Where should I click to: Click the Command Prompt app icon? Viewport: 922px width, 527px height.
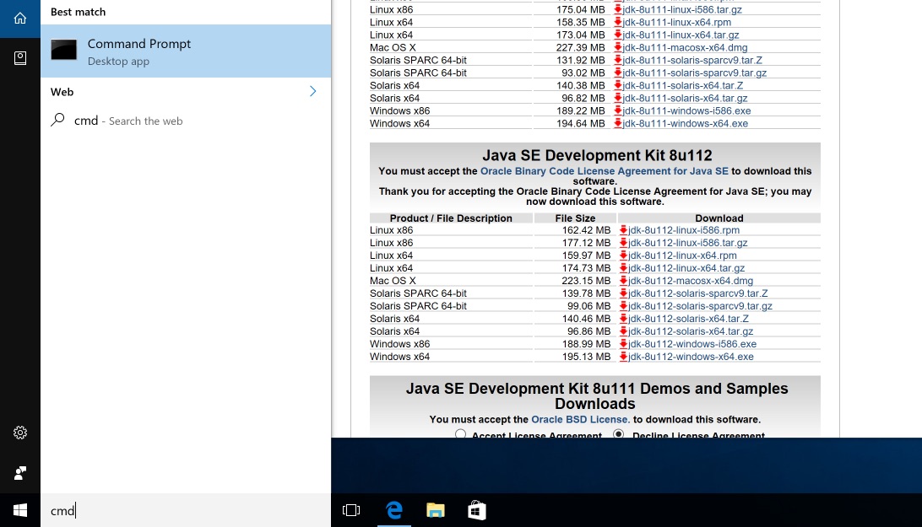(x=63, y=50)
